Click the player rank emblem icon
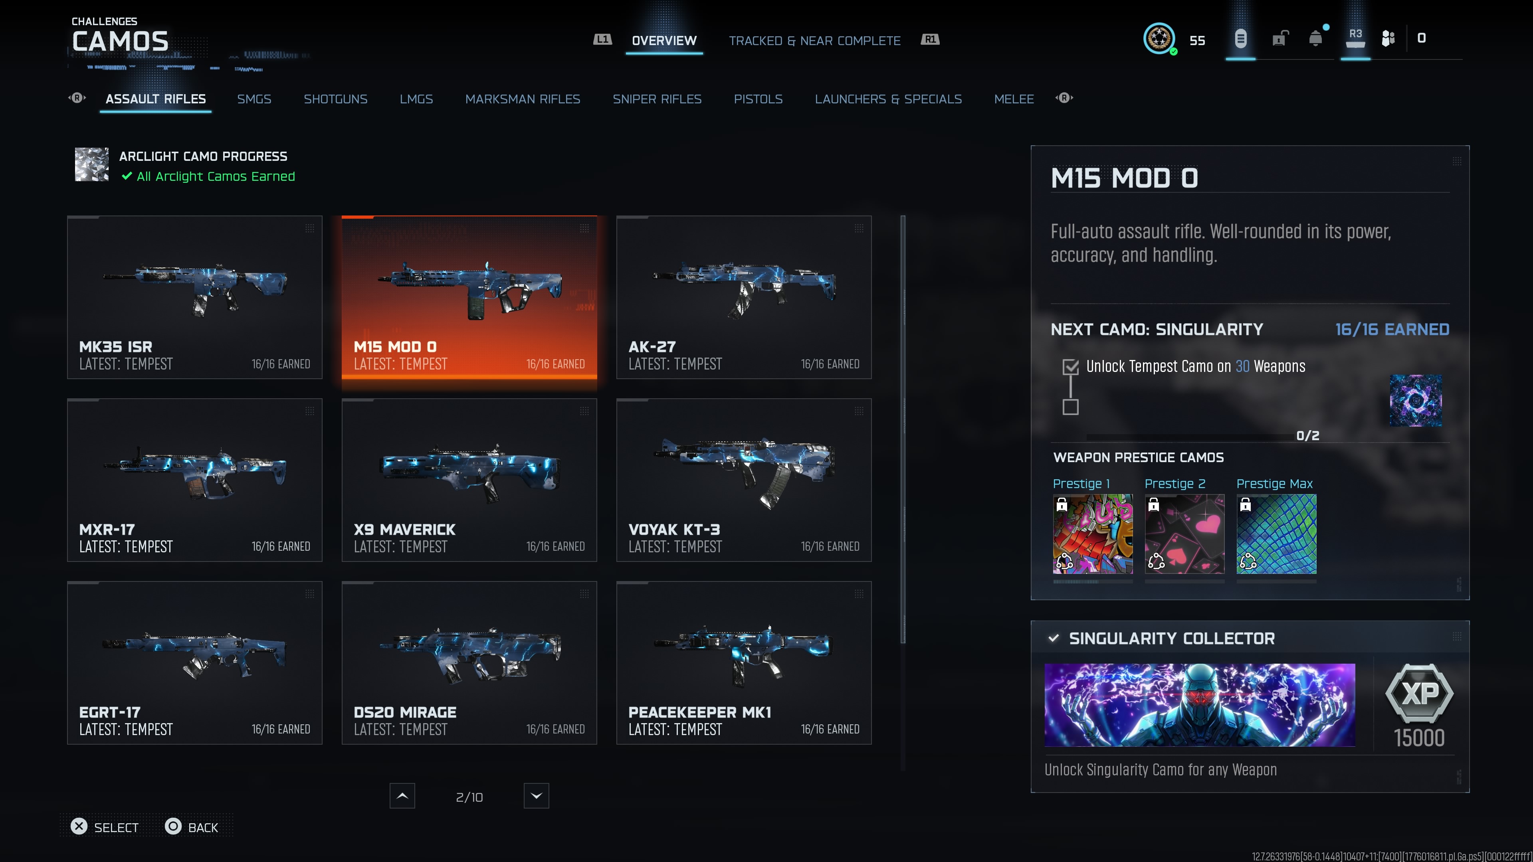Viewport: 1533px width, 862px height. (x=1159, y=39)
